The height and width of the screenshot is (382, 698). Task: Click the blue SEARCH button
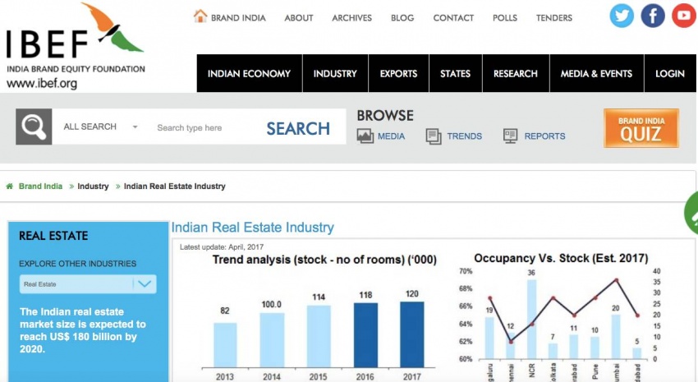pyautogui.click(x=298, y=129)
